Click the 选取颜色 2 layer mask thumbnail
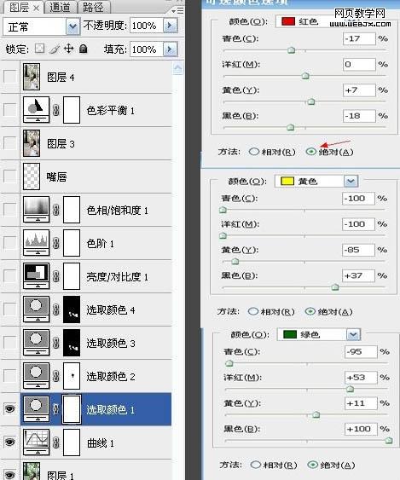The height and width of the screenshot is (480, 400). (x=72, y=376)
